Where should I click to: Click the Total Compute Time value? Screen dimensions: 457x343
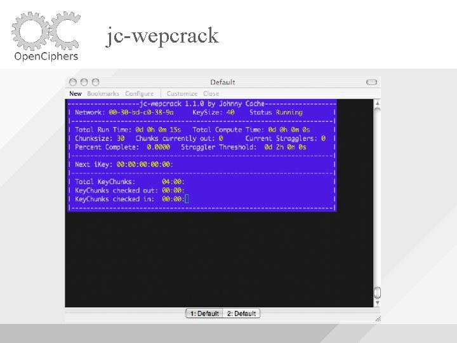289,130
